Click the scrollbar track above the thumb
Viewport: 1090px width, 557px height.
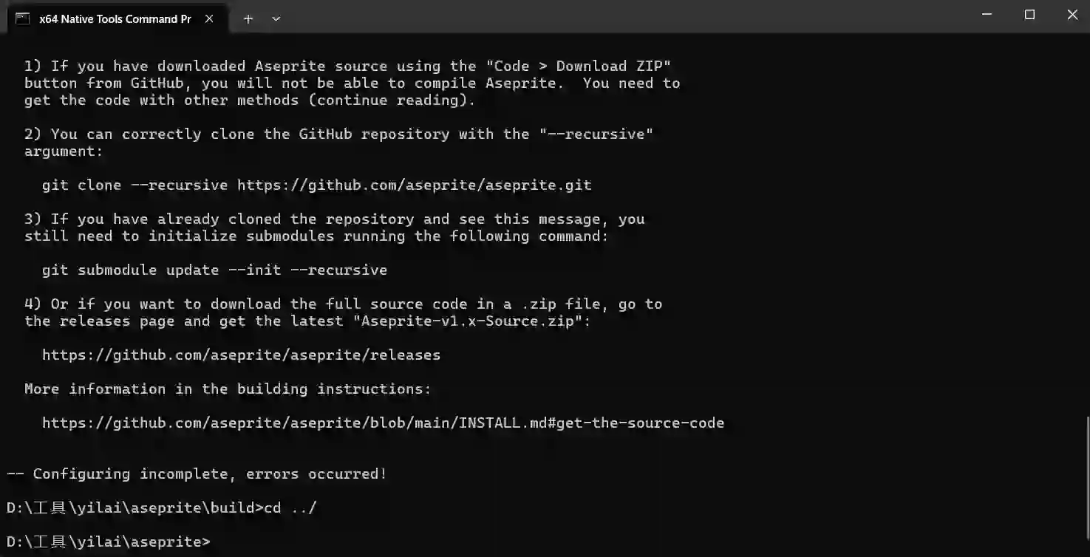tap(1086, 222)
